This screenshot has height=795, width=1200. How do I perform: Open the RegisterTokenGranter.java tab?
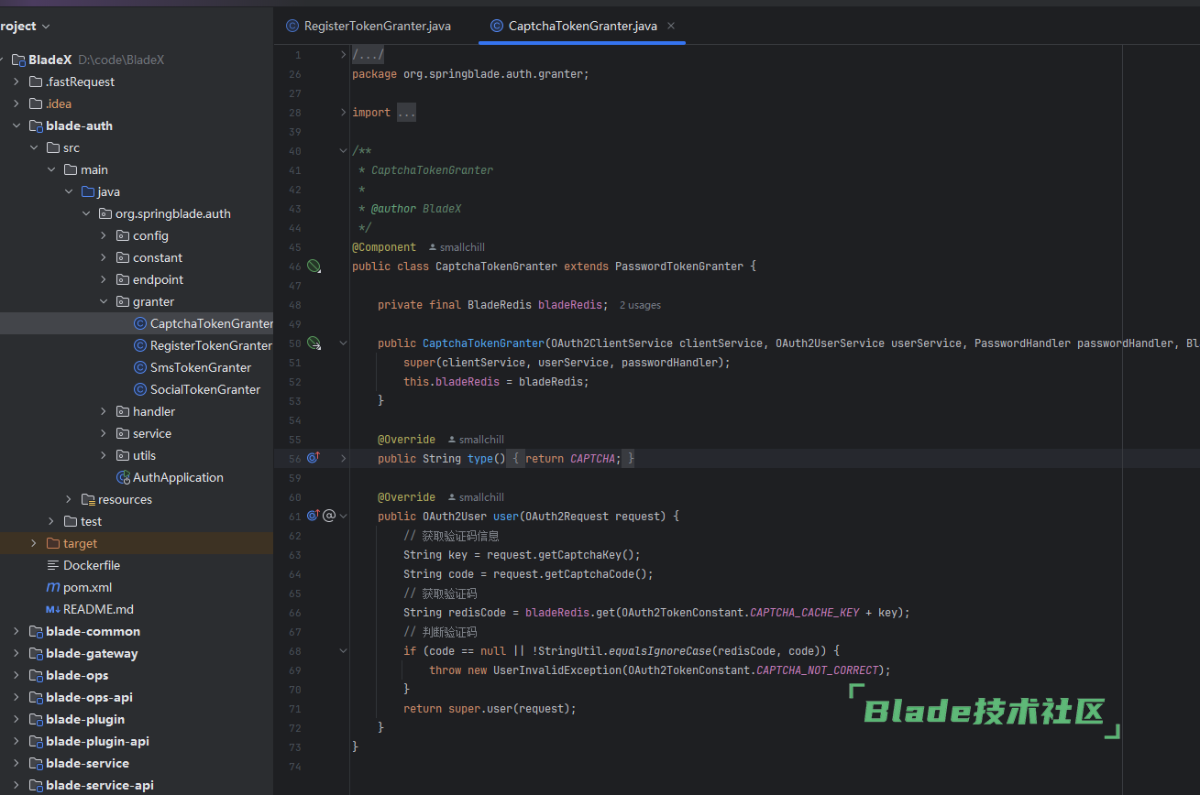[368, 26]
